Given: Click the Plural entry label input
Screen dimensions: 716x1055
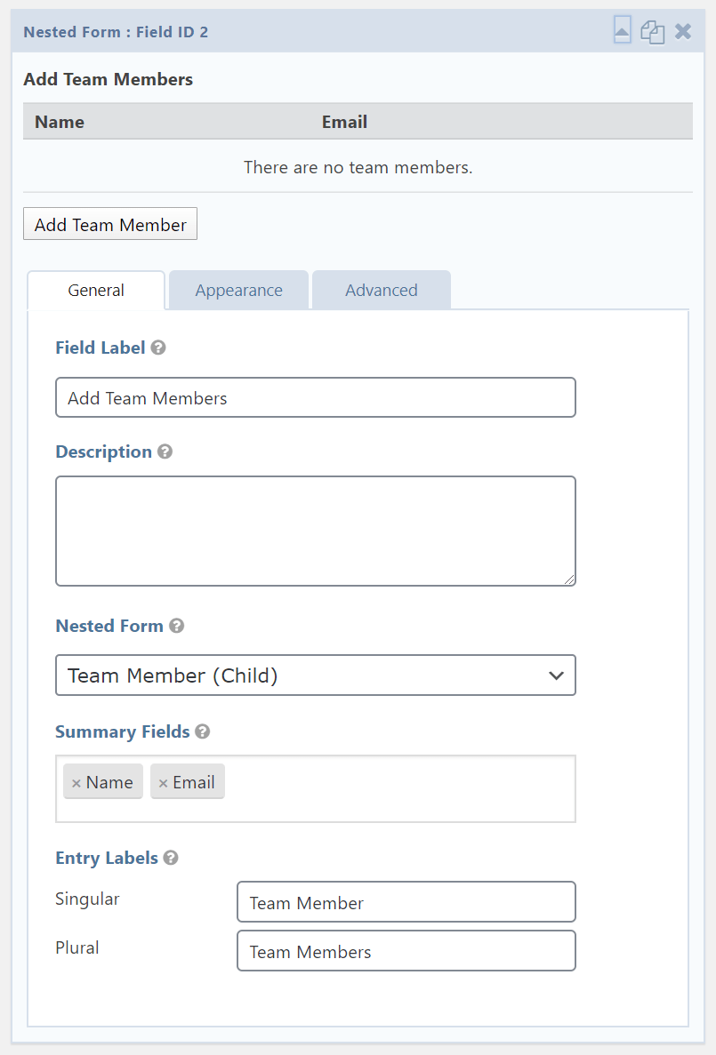Looking at the screenshot, I should [x=406, y=952].
